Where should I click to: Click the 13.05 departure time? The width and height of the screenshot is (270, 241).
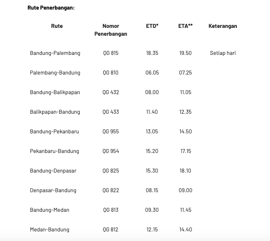pos(152,132)
